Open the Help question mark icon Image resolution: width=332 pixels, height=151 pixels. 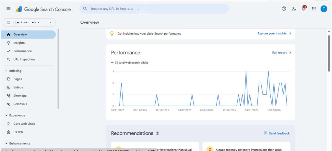tap(284, 9)
